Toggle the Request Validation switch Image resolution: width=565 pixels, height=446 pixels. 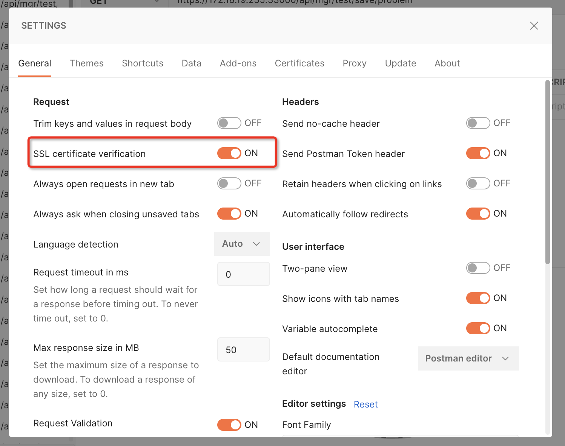[x=229, y=425]
